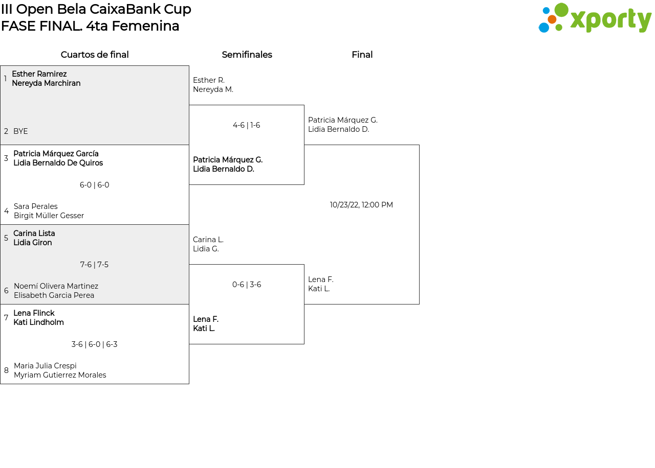Select finalist Lena F. / Kati L. in final box
Screen dimensions: 655x468
pyautogui.click(x=321, y=284)
